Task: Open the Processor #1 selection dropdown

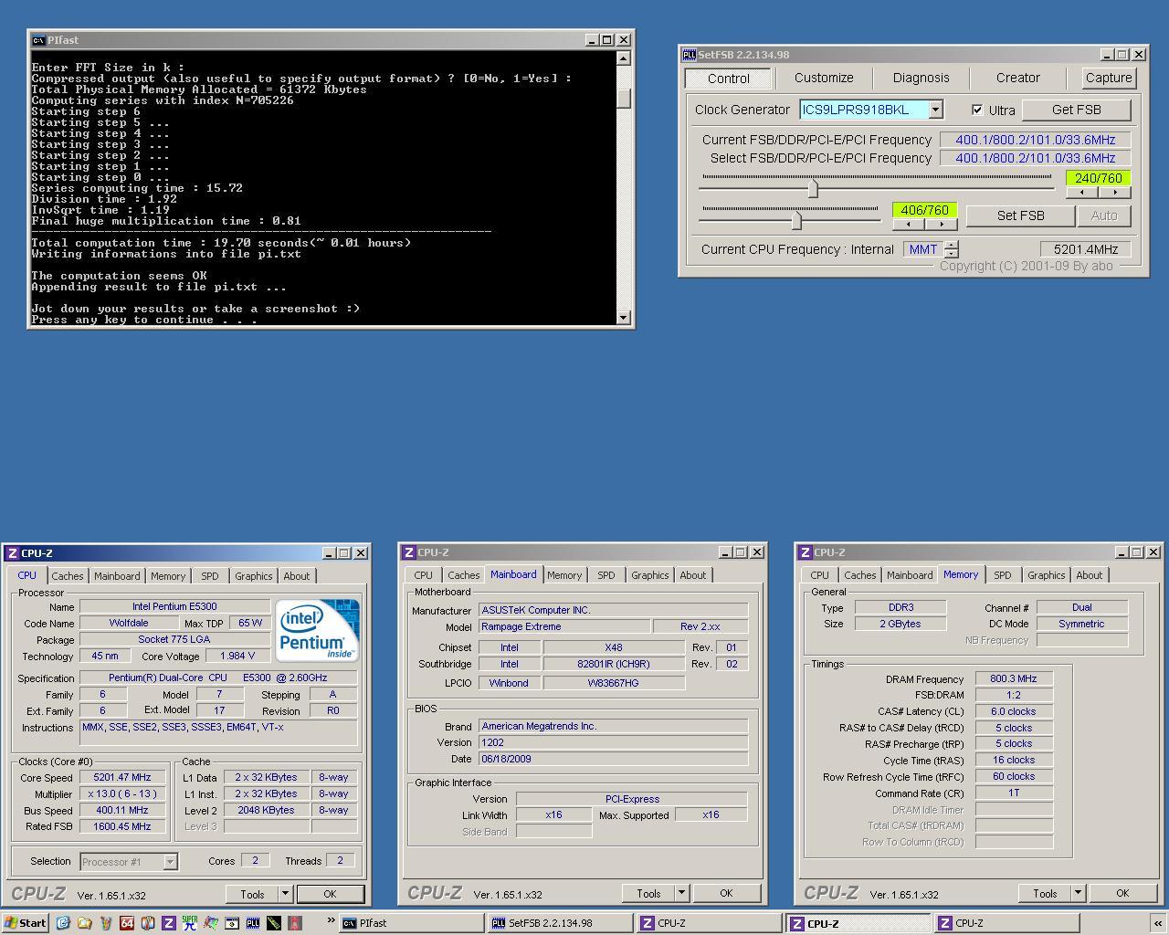Action: point(170,861)
